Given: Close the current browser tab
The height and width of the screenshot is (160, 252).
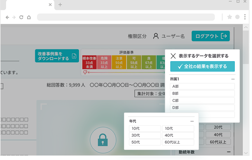Looking at the screenshot, I should click(50, 5).
